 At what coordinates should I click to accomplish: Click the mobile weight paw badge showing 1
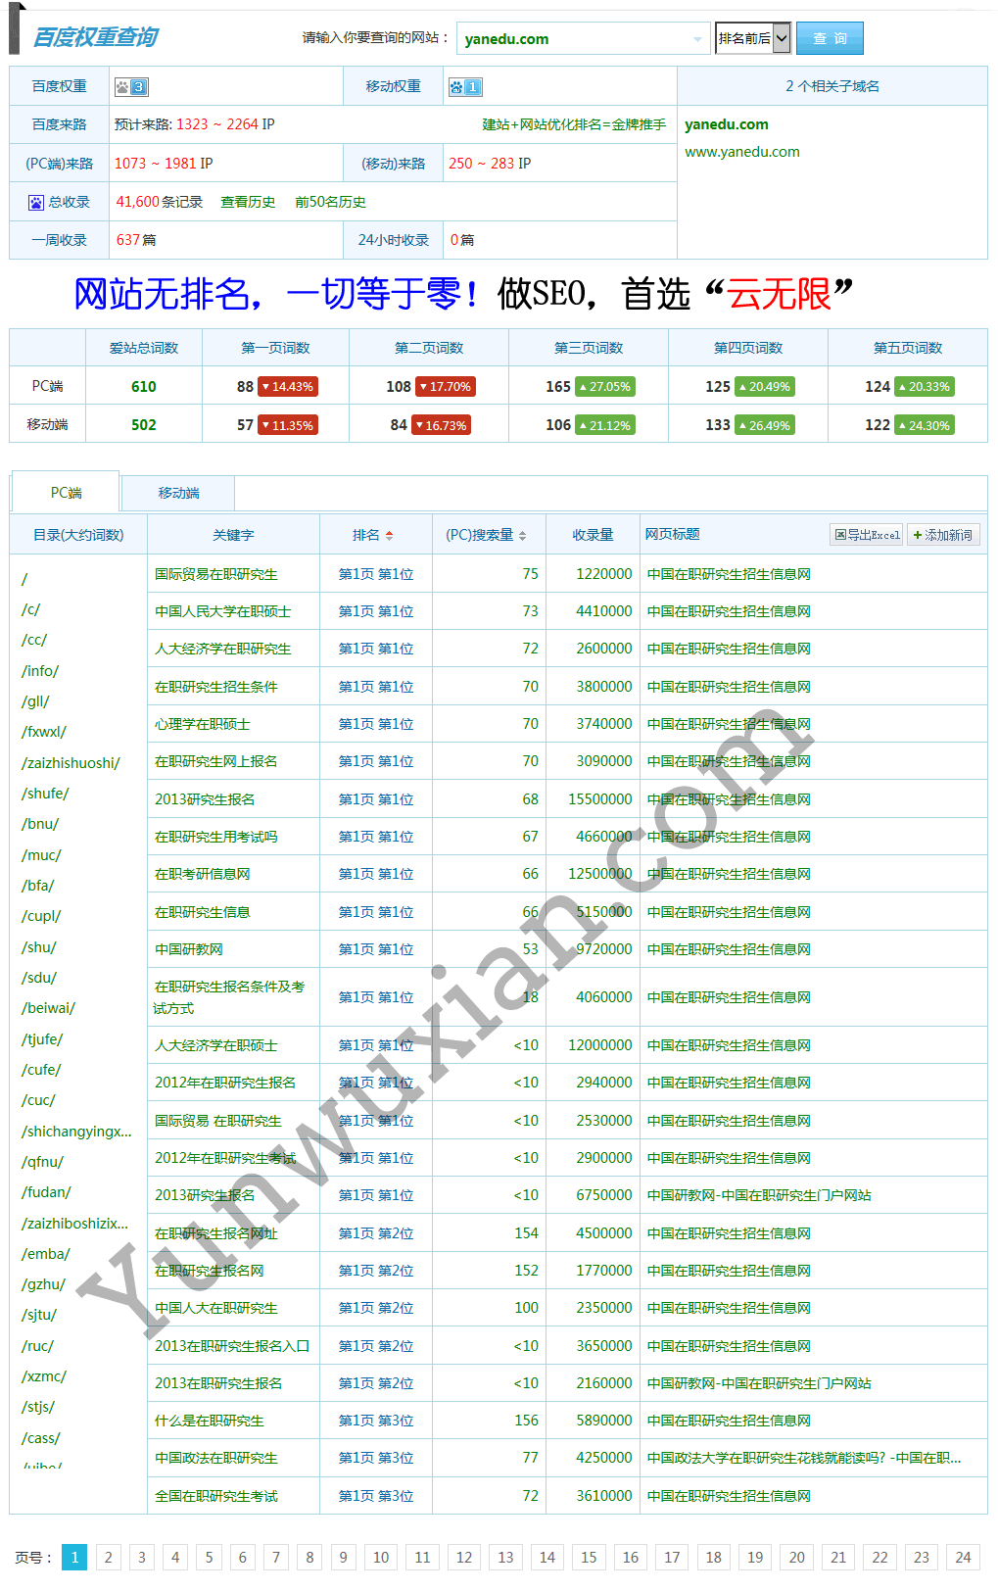coord(464,87)
